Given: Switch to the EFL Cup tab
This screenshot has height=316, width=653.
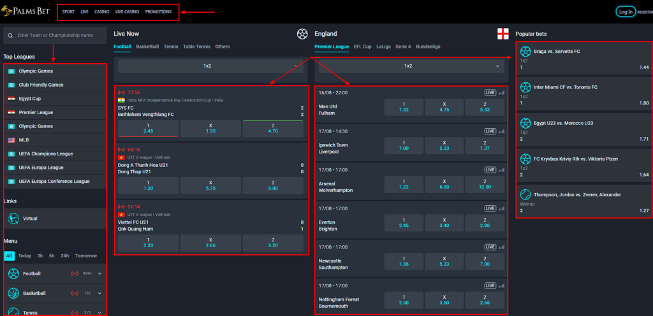Looking at the screenshot, I should tap(362, 47).
